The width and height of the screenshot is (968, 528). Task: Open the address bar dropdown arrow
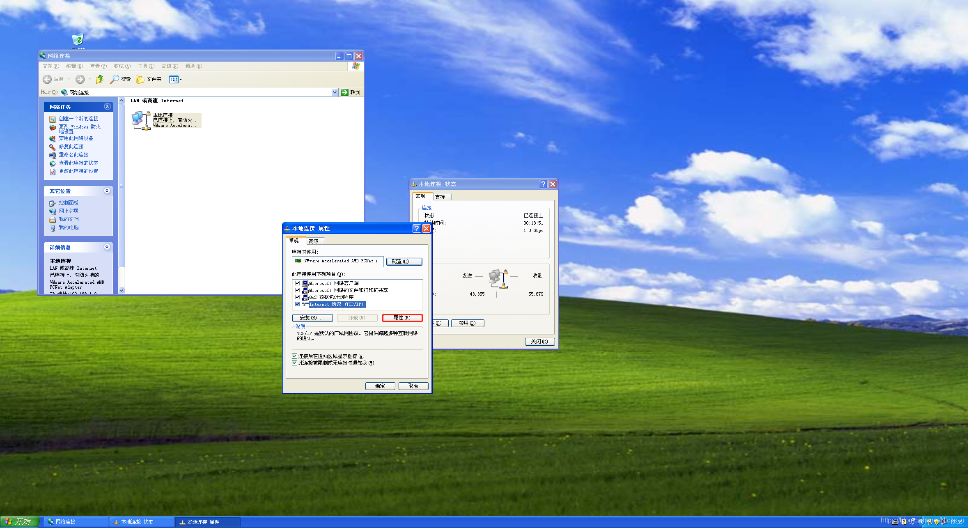point(335,92)
